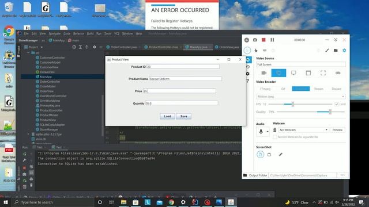The width and height of the screenshot is (369, 207).
Task: Pause the Captura recording
Action: click(x=272, y=40)
